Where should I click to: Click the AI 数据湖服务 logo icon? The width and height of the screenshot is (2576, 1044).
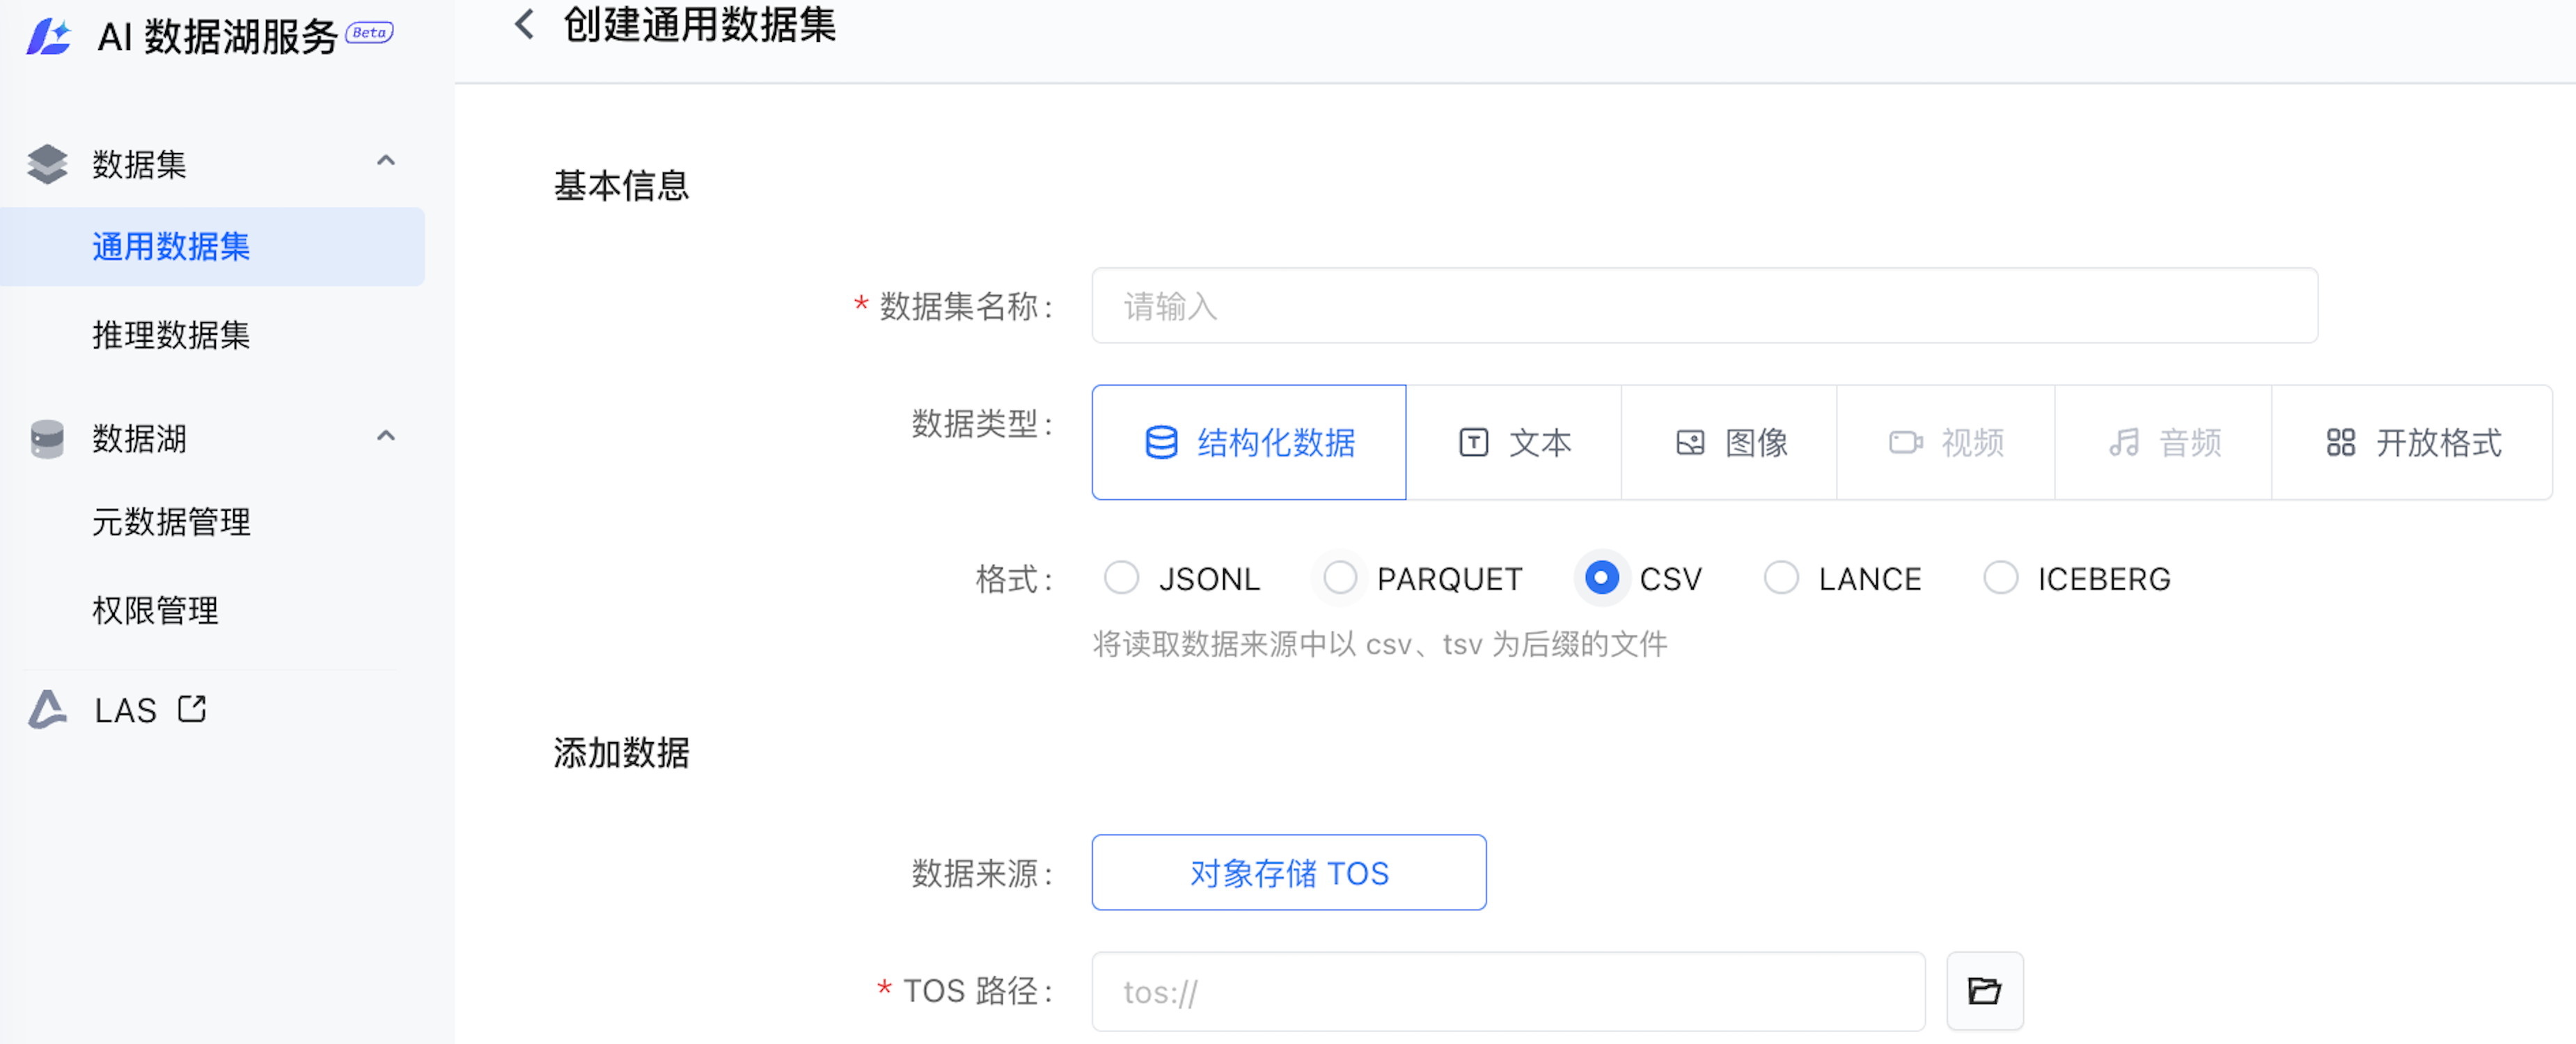pyautogui.click(x=49, y=37)
